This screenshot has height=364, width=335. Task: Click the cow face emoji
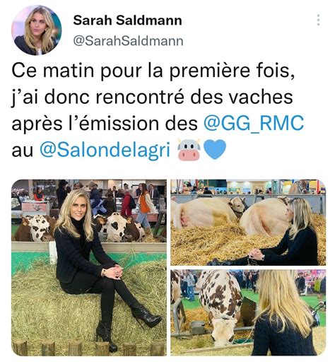point(189,150)
